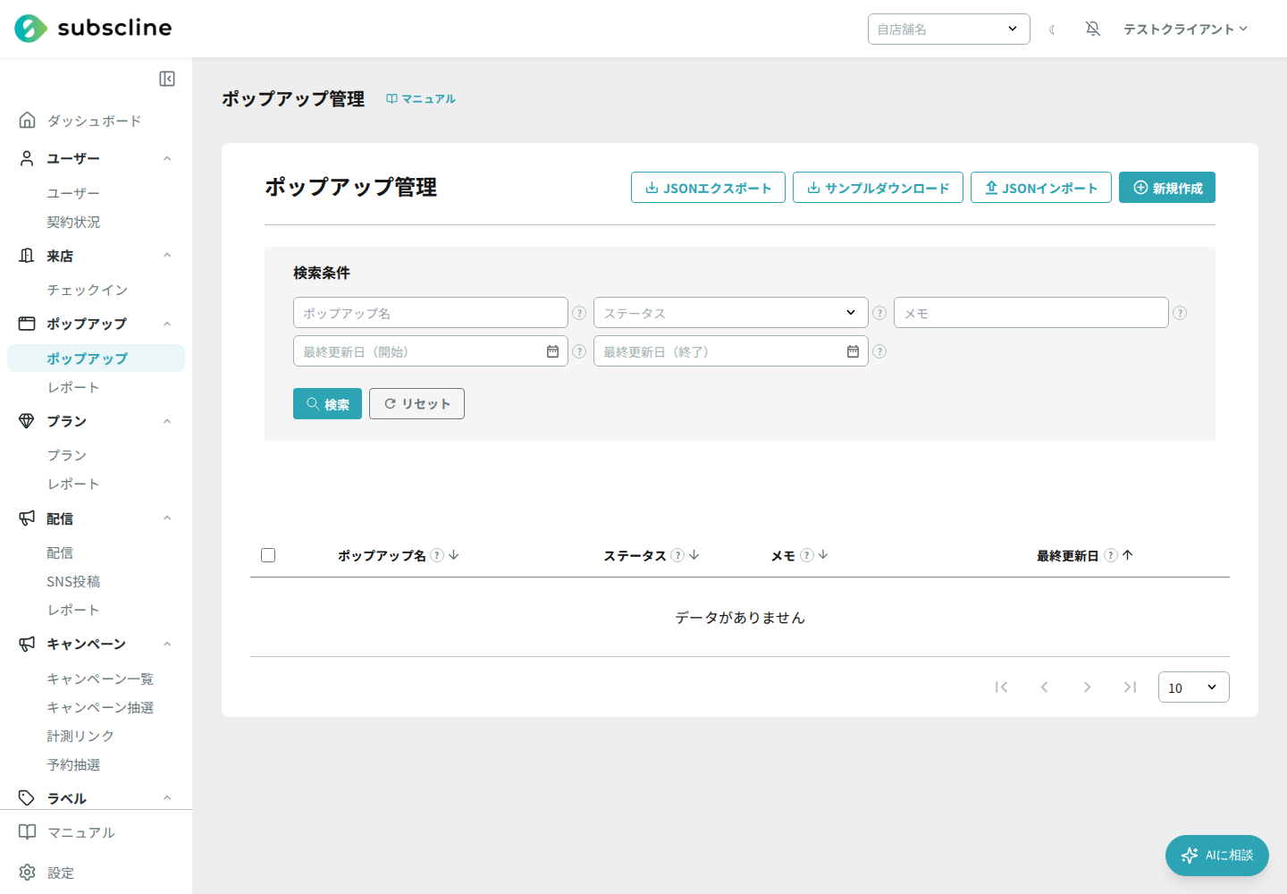The image size is (1287, 894).
Task: Open the muted notifications bell icon
Action: point(1092,29)
